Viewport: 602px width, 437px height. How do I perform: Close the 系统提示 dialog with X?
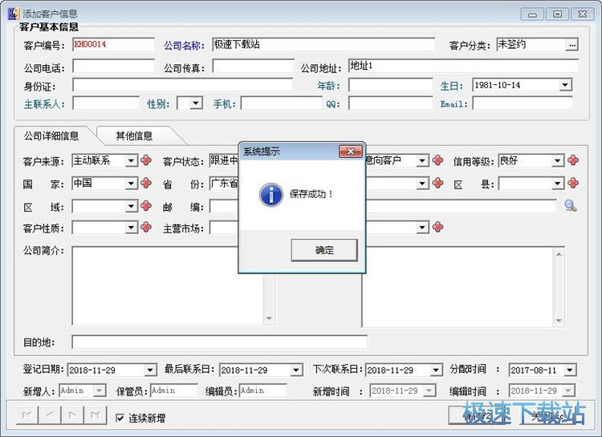(x=350, y=151)
